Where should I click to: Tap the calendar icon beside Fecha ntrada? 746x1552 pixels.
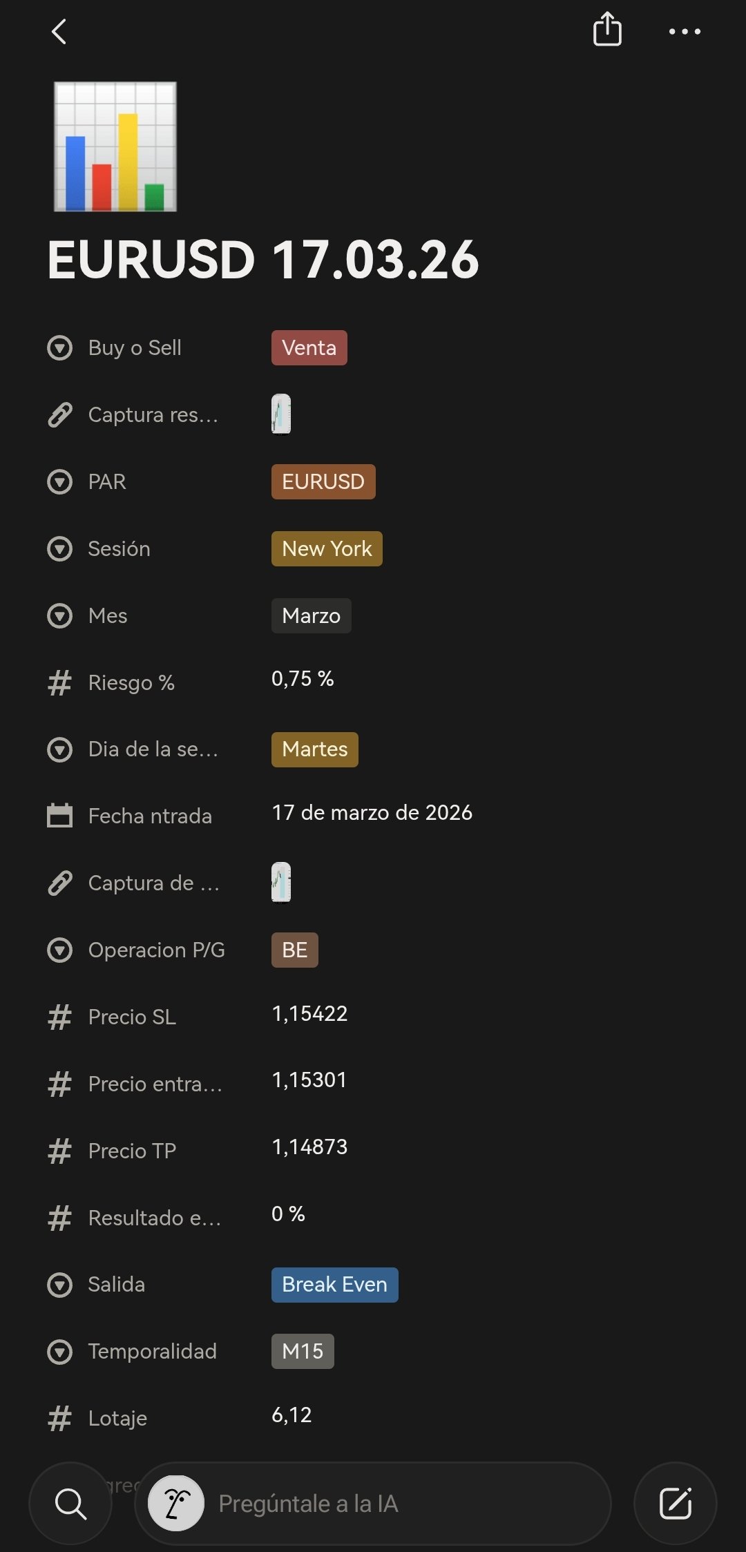[x=59, y=816]
